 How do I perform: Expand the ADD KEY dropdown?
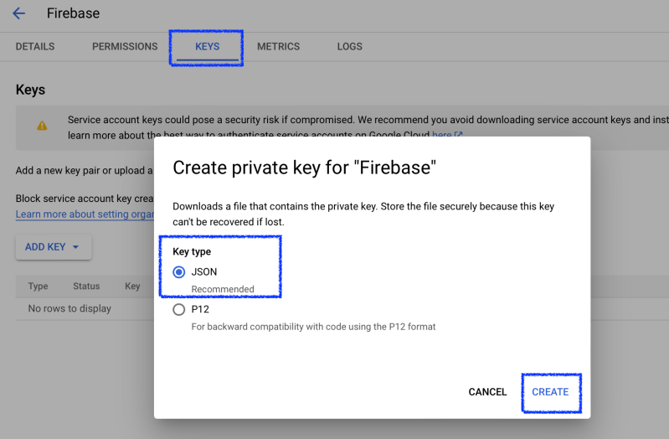coord(53,247)
